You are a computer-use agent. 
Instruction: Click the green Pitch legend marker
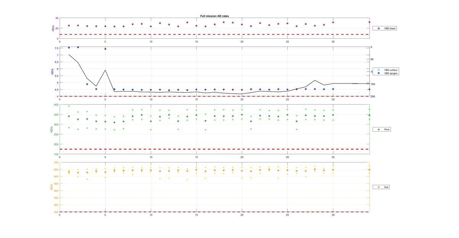(x=379, y=129)
